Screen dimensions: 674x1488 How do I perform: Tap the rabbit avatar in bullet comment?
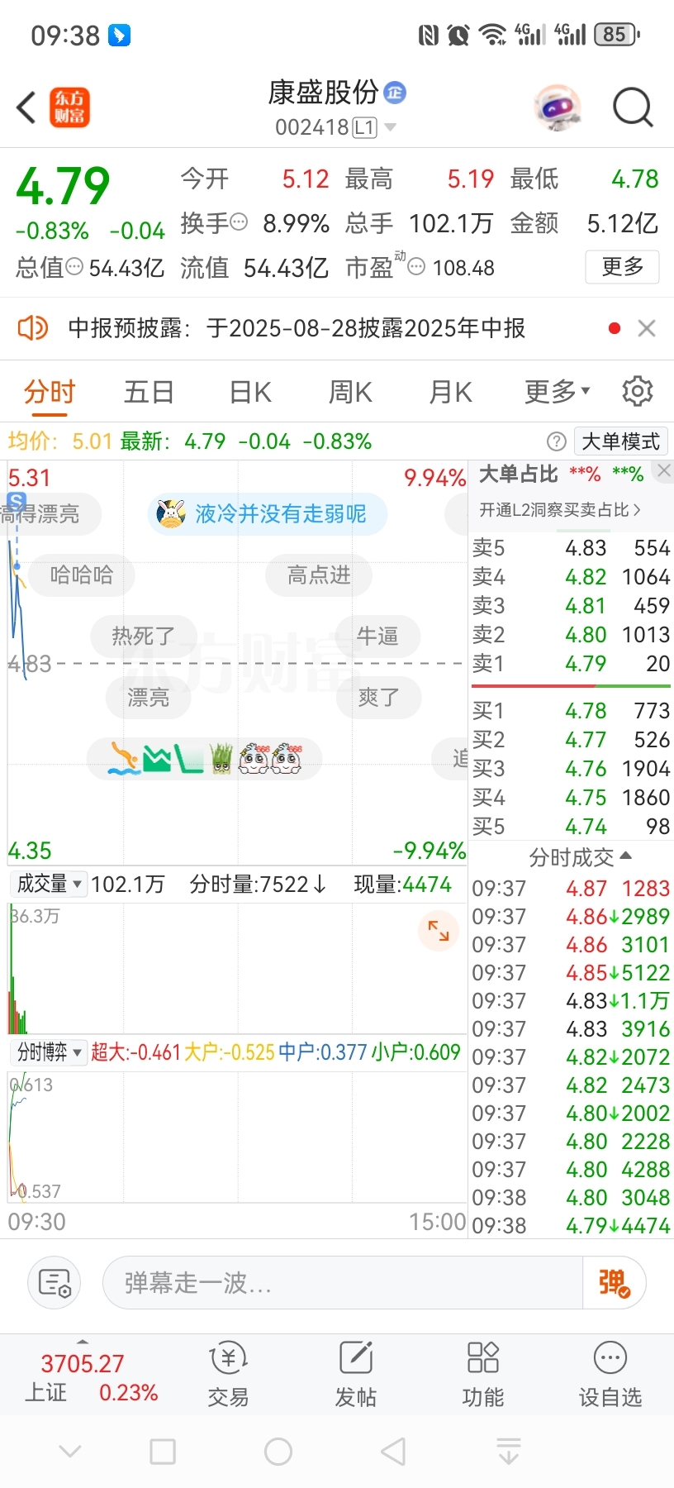point(170,514)
